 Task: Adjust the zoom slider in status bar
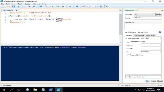click(x=139, y=85)
